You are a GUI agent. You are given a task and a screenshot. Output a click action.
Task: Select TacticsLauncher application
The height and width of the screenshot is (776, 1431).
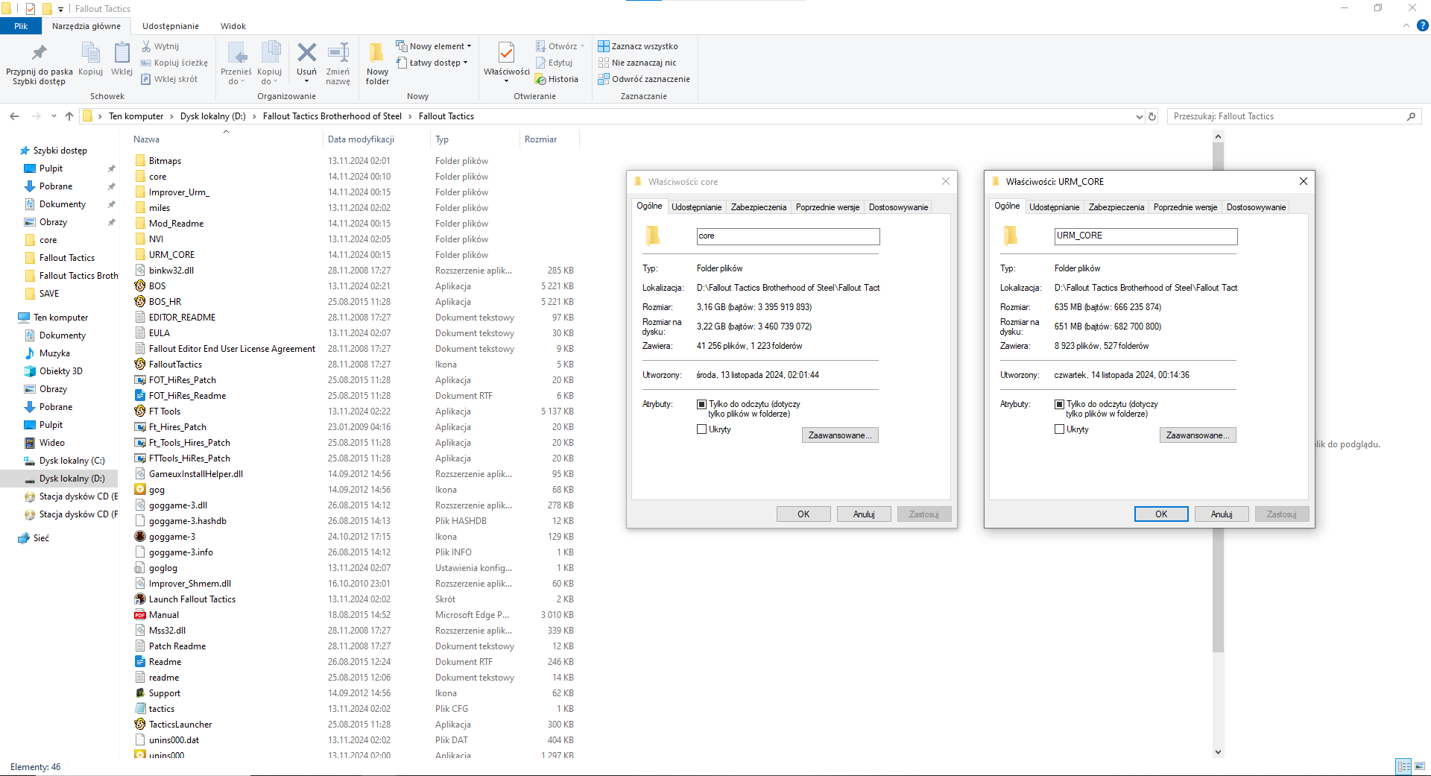[180, 725]
